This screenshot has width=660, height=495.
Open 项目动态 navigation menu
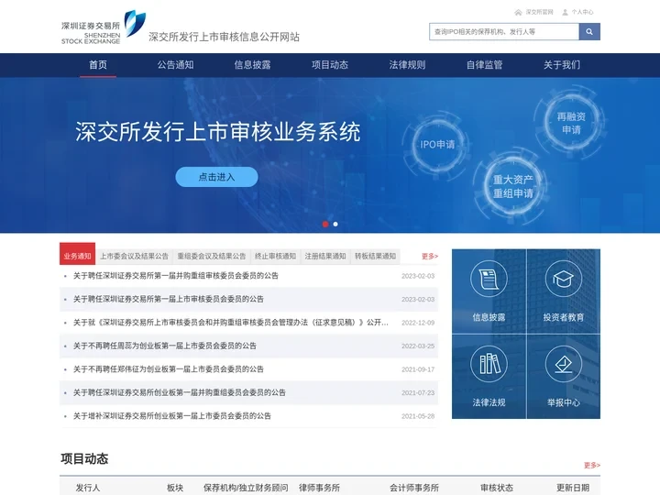(330, 65)
